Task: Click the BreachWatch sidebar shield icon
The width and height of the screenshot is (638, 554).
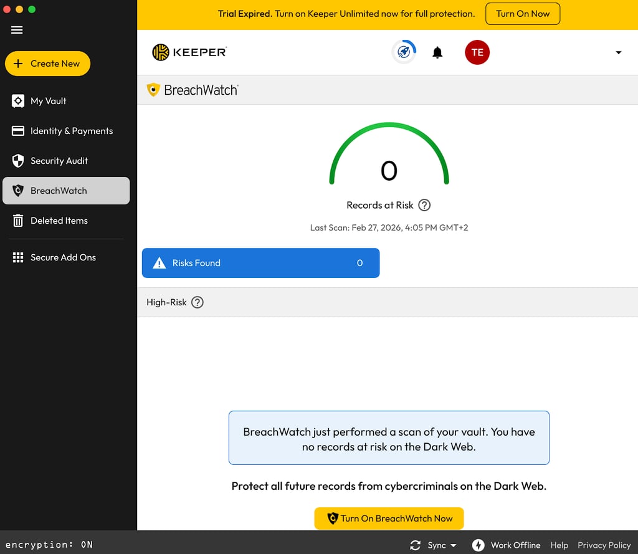Action: click(18, 191)
